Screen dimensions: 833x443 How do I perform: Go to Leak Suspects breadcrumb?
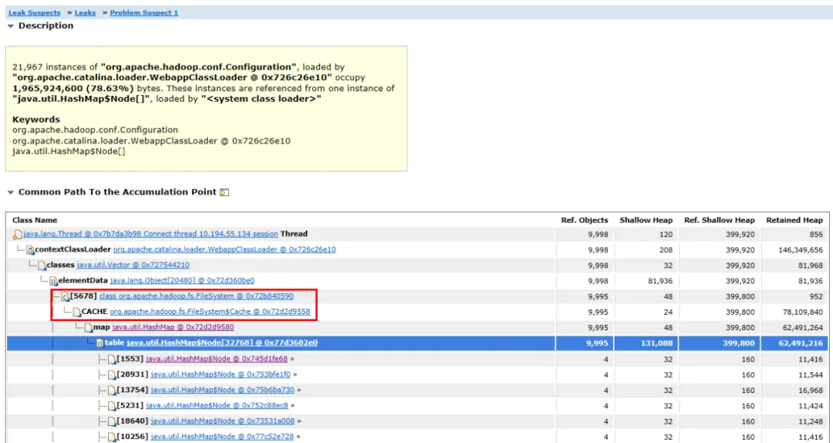34,13
